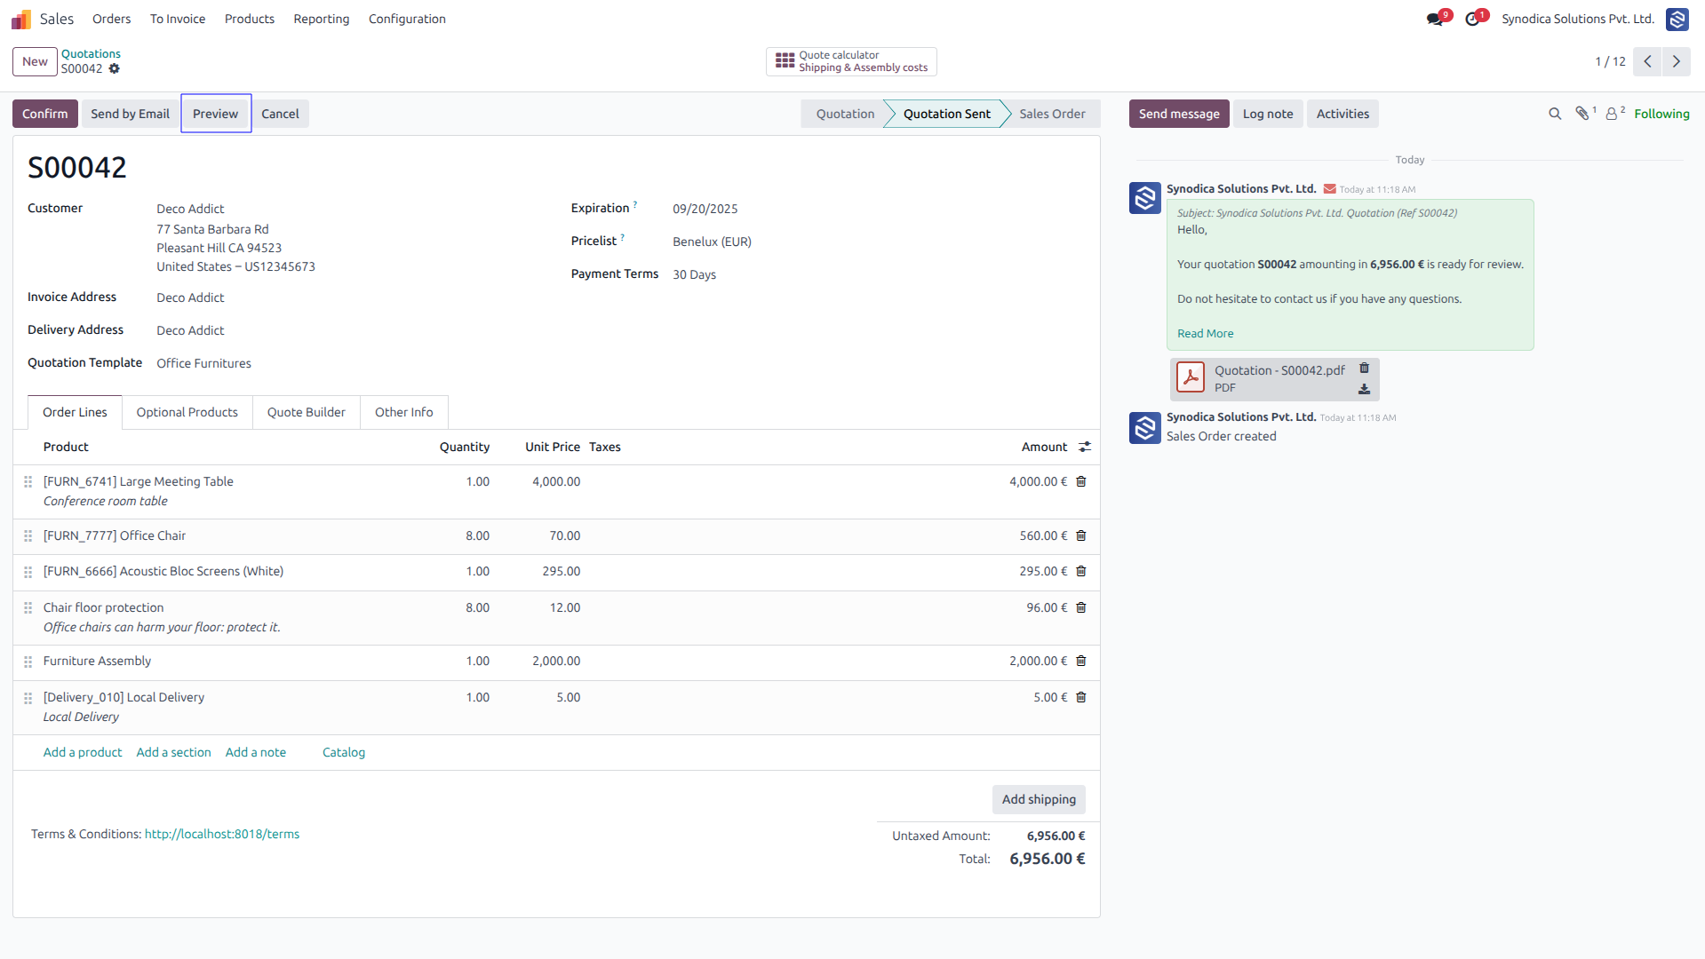1705x959 pixels.
Task: Select the Order Lines tab
Action: coord(75,412)
